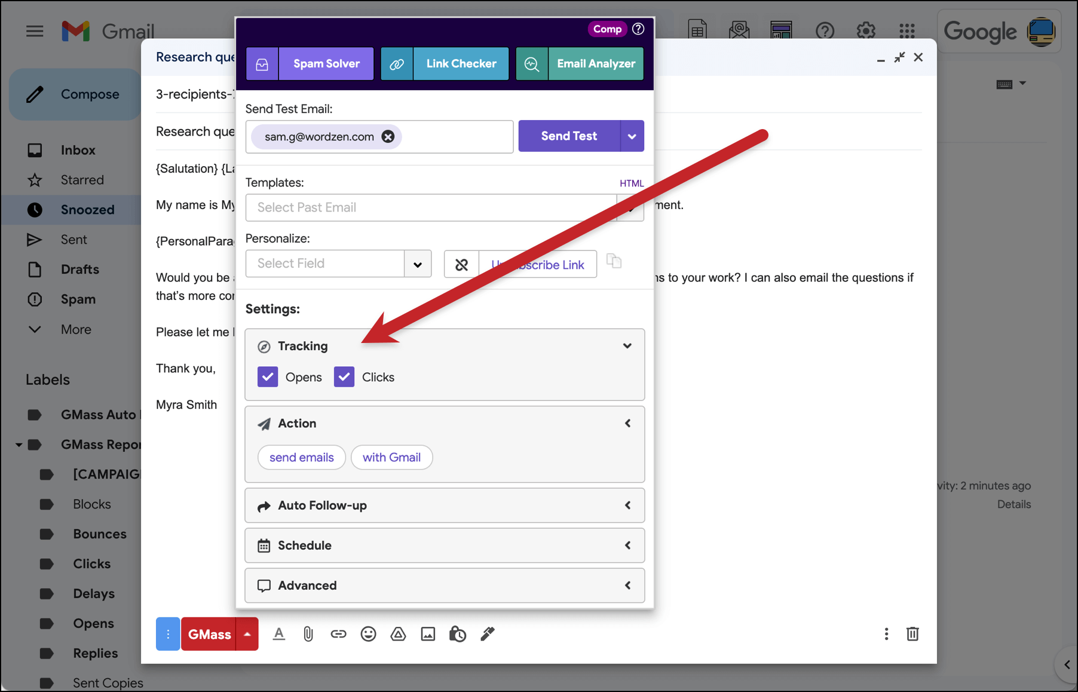This screenshot has height=692, width=1078.
Task: Collapse the Tracking settings section
Action: tap(627, 346)
